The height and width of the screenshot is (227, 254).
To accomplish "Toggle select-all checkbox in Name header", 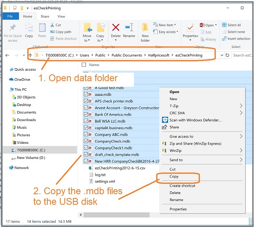I will point(84,65).
